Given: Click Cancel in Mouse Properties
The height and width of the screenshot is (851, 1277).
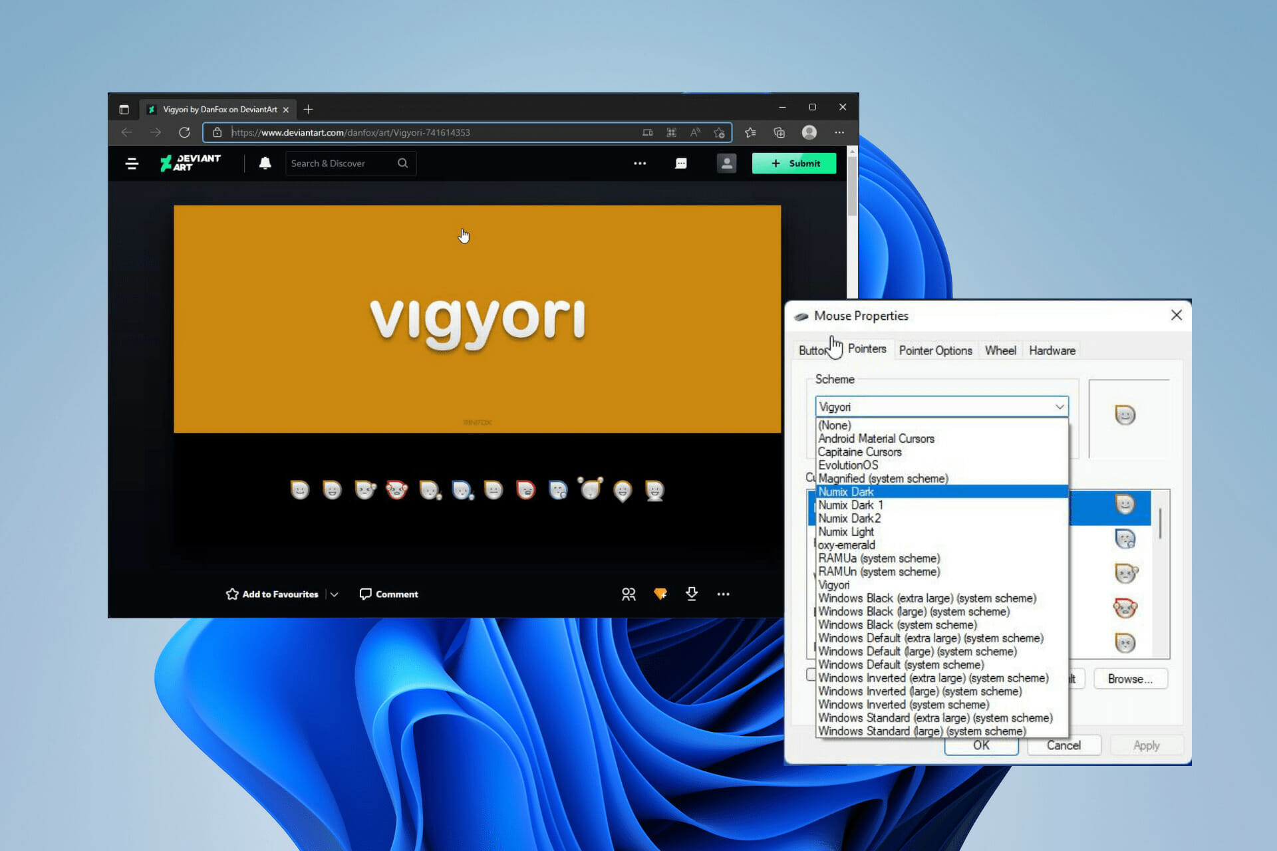Looking at the screenshot, I should [1064, 745].
